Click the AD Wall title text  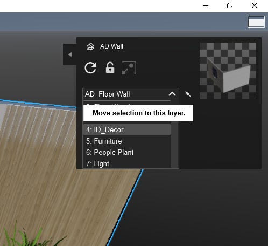[x=111, y=46]
